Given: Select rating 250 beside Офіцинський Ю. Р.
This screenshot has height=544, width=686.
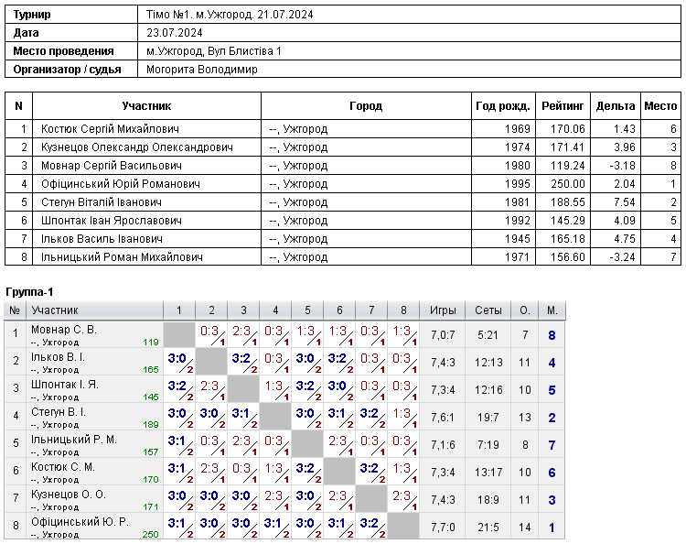Looking at the screenshot, I should (x=150, y=534).
